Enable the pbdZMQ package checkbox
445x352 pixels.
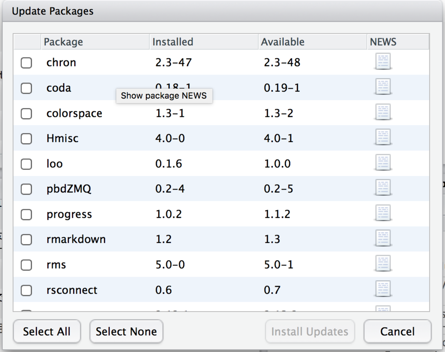27,189
